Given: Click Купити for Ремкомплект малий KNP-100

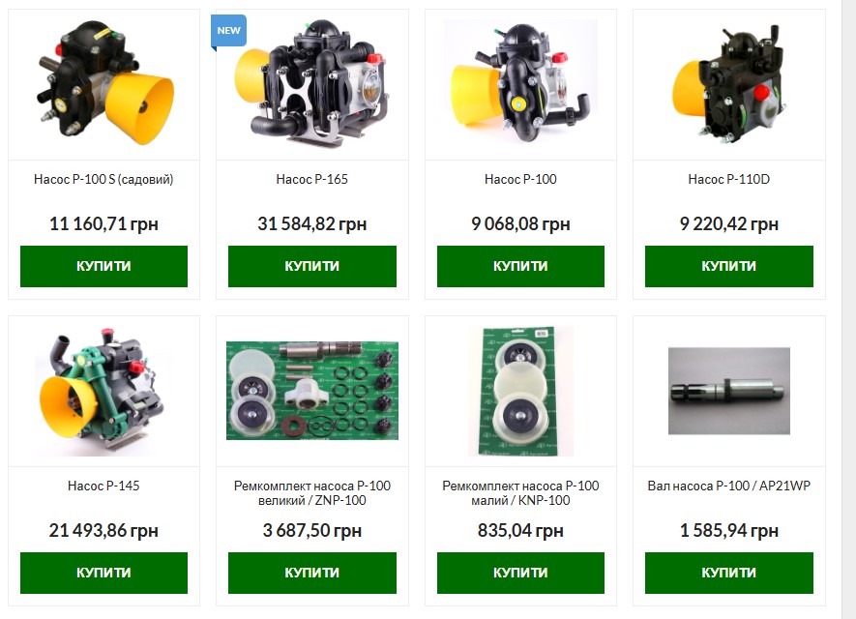Looking at the screenshot, I should pyautogui.click(x=520, y=574).
